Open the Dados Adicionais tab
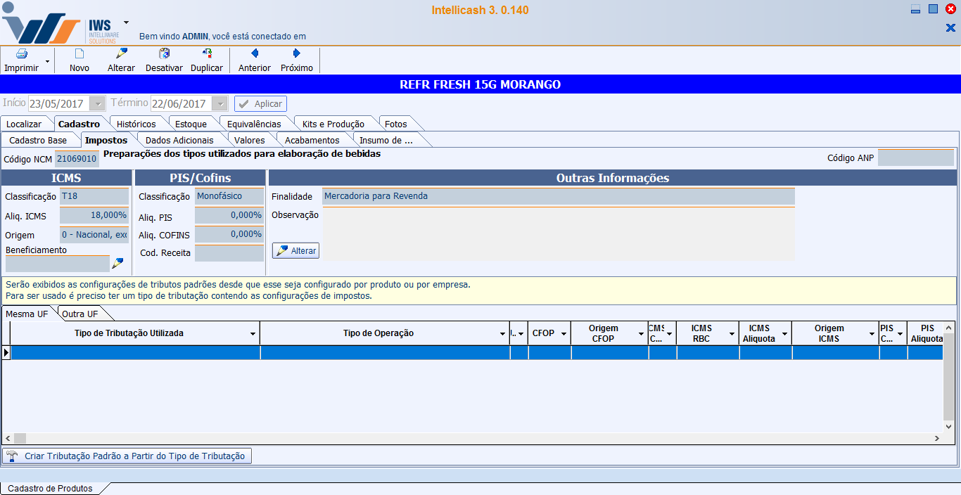 coord(179,141)
